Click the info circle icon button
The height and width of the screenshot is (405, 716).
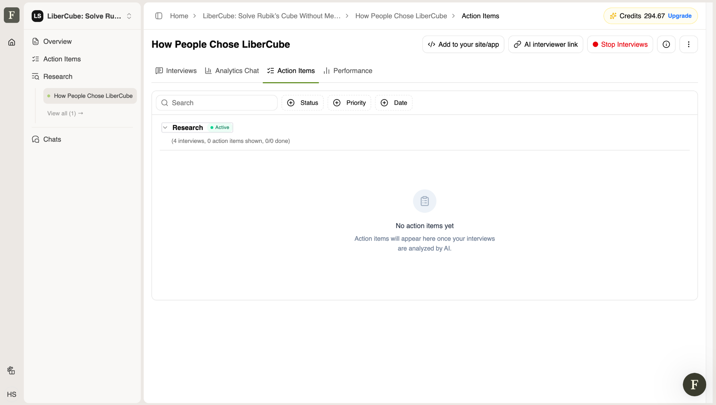(x=666, y=44)
